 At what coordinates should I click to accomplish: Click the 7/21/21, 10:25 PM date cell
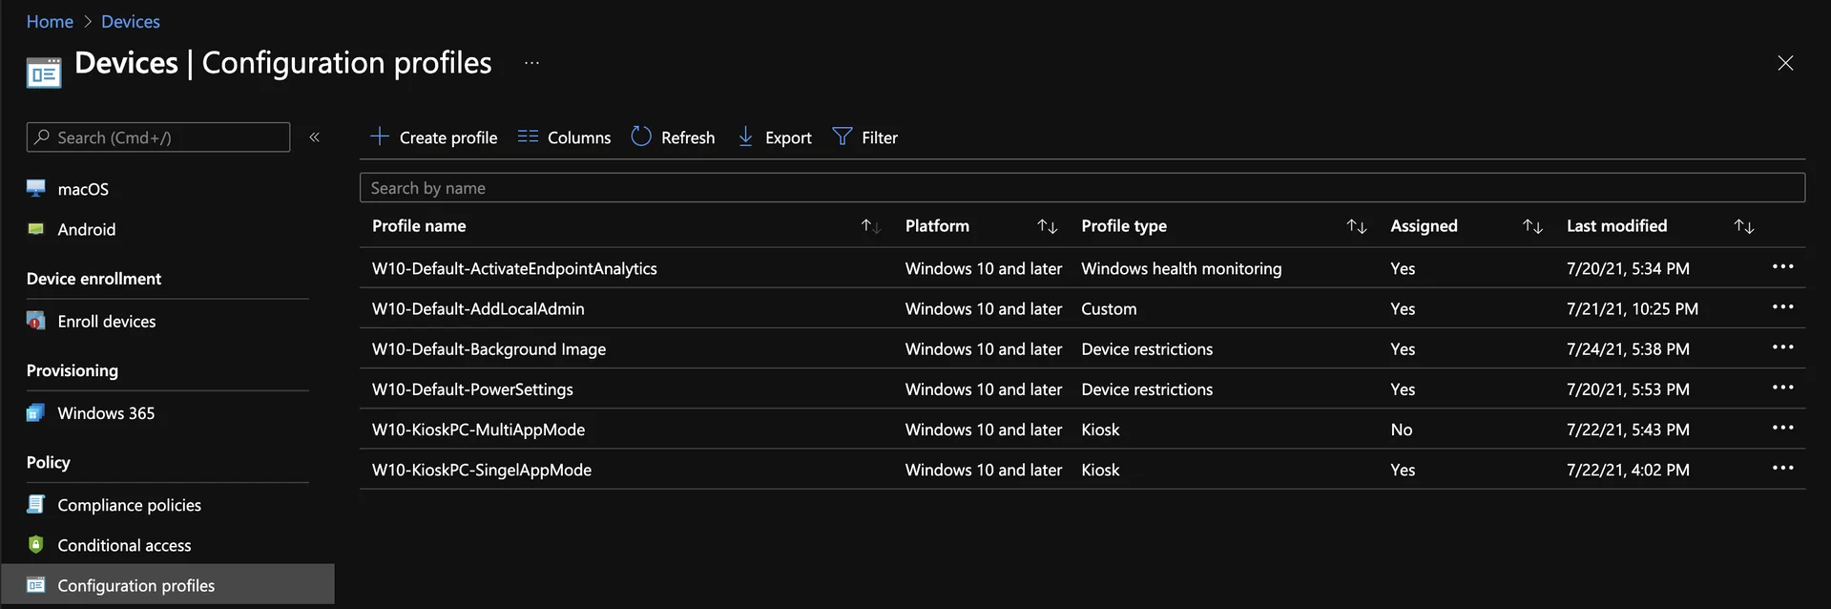click(1633, 308)
